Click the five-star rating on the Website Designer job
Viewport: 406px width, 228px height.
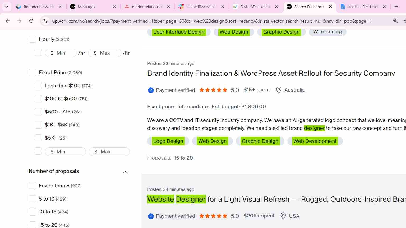[213, 216]
